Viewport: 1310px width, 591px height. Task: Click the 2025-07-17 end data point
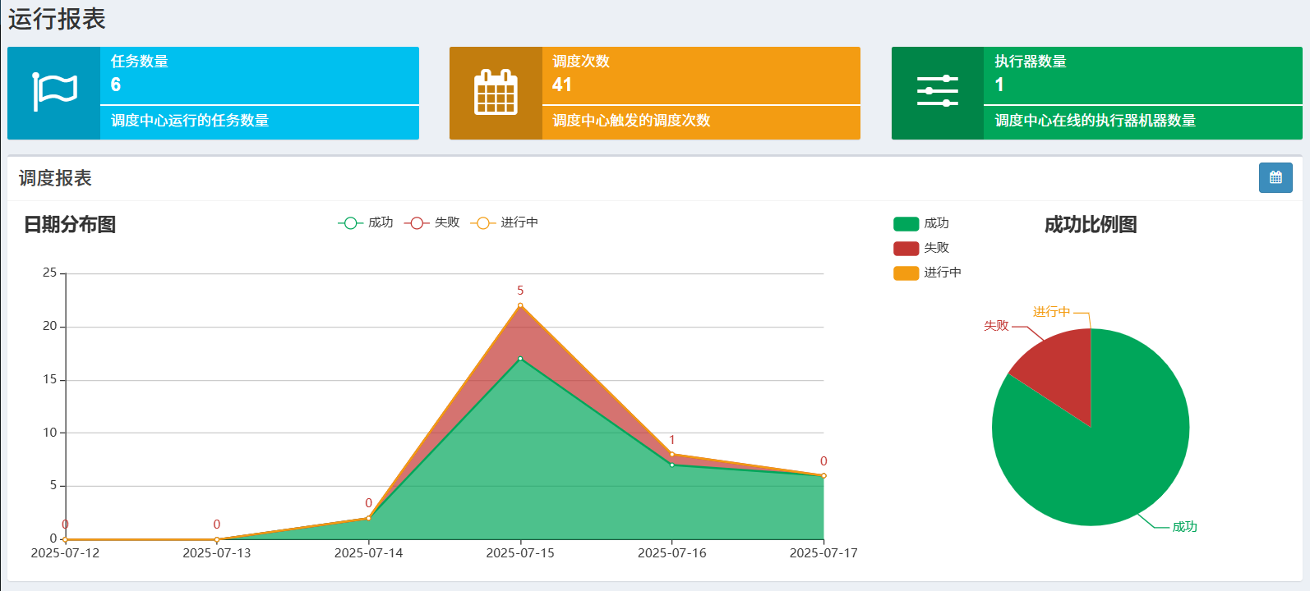[x=823, y=475]
